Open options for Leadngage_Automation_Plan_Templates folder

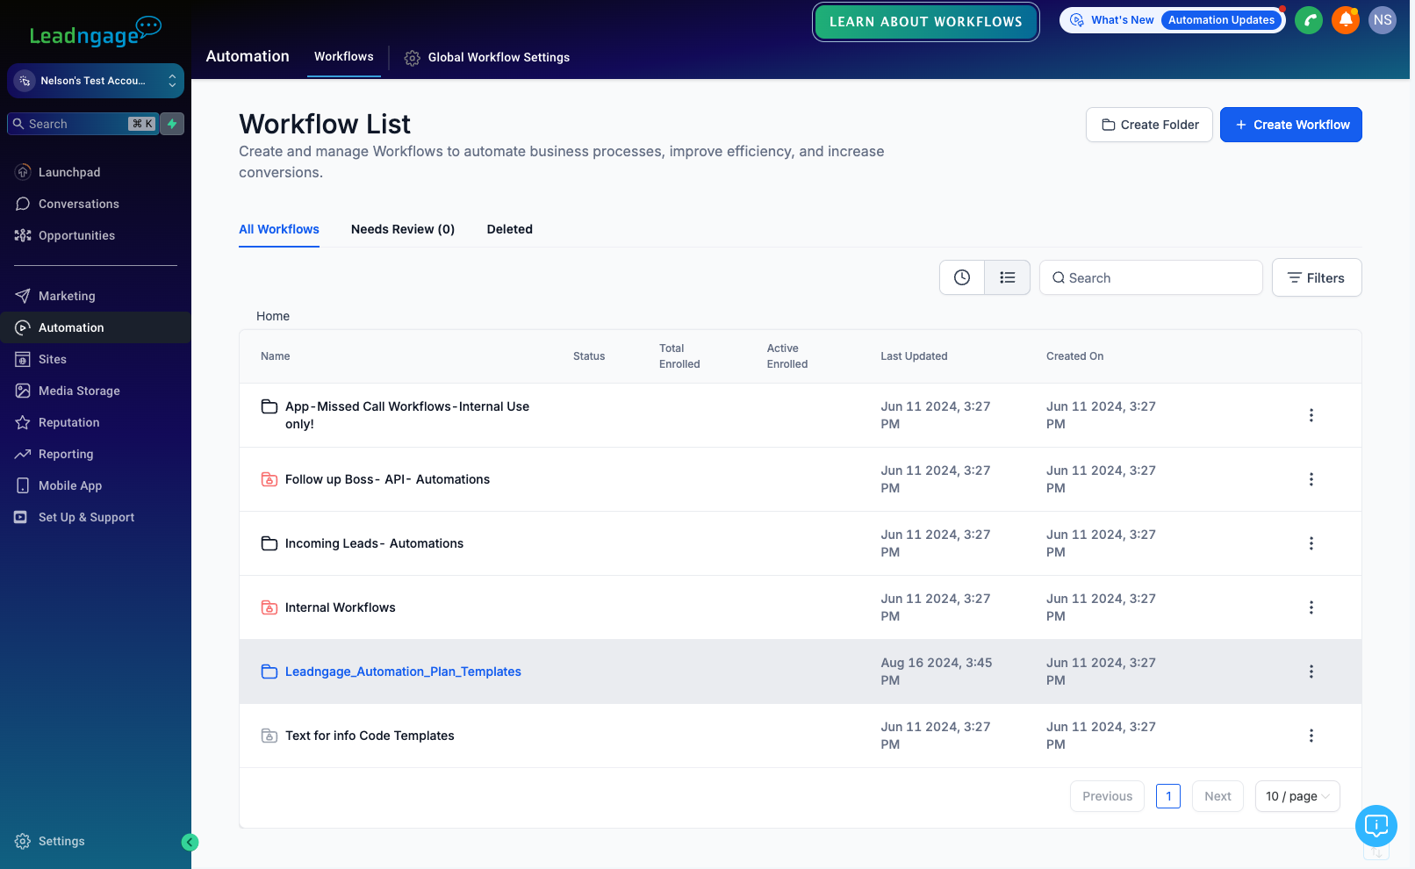(x=1311, y=671)
